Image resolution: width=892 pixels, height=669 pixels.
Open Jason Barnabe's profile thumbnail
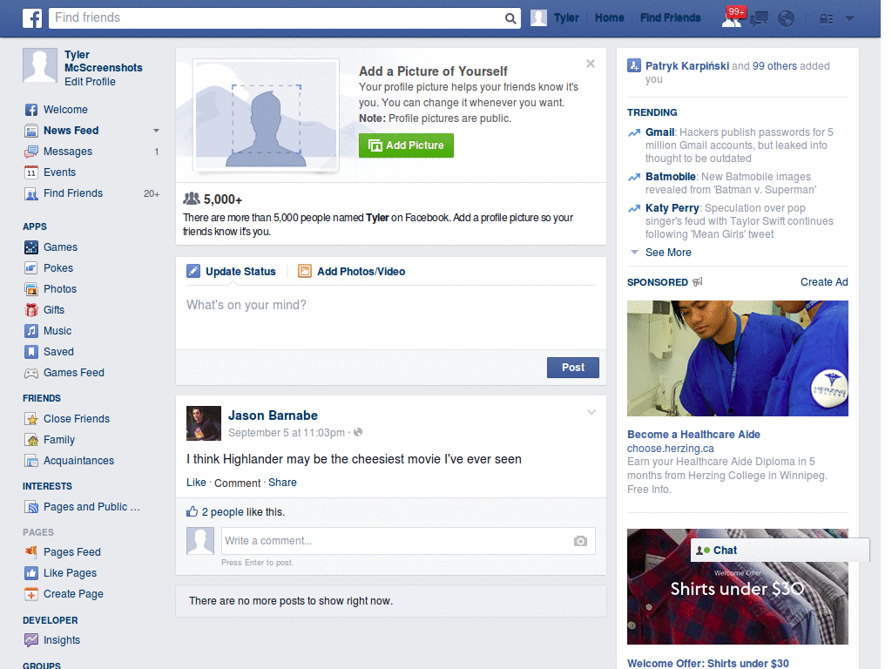tap(204, 423)
